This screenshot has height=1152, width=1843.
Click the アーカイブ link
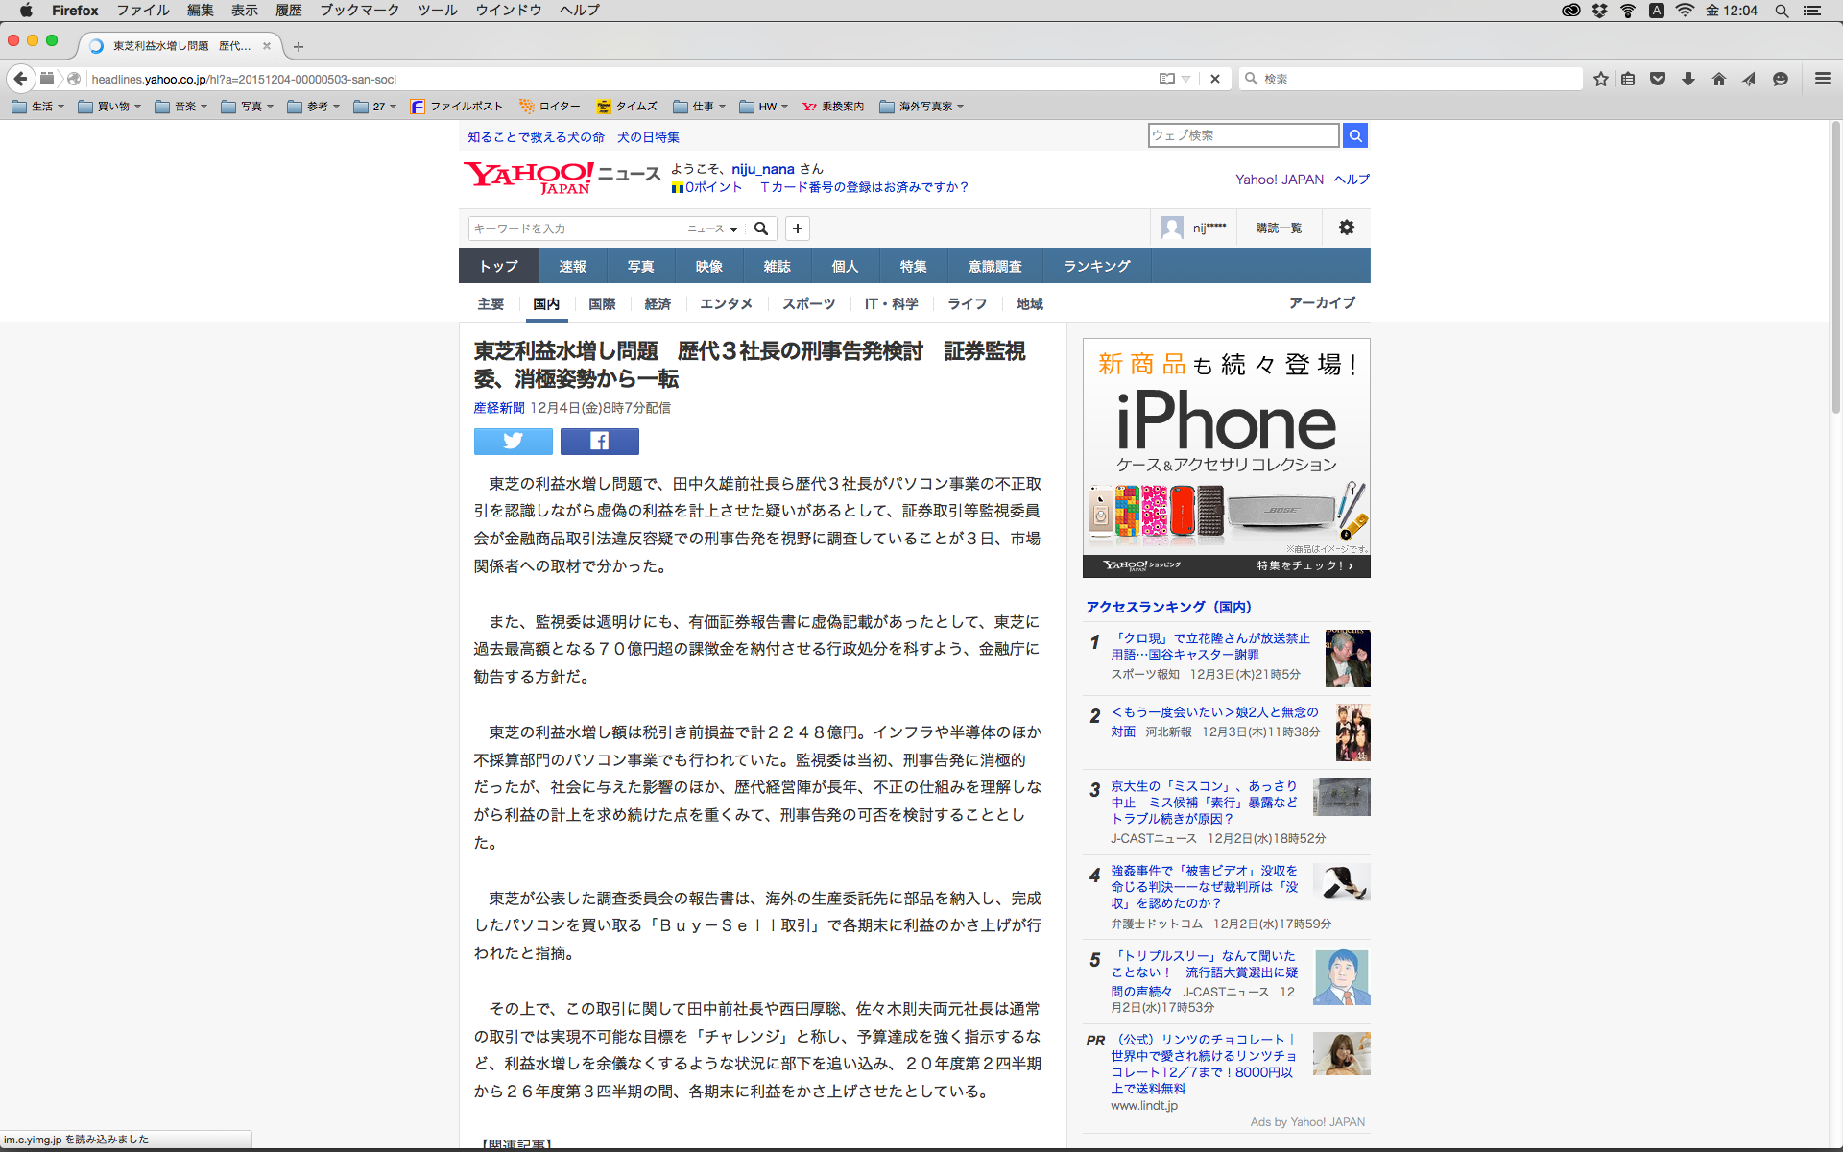[1322, 302]
